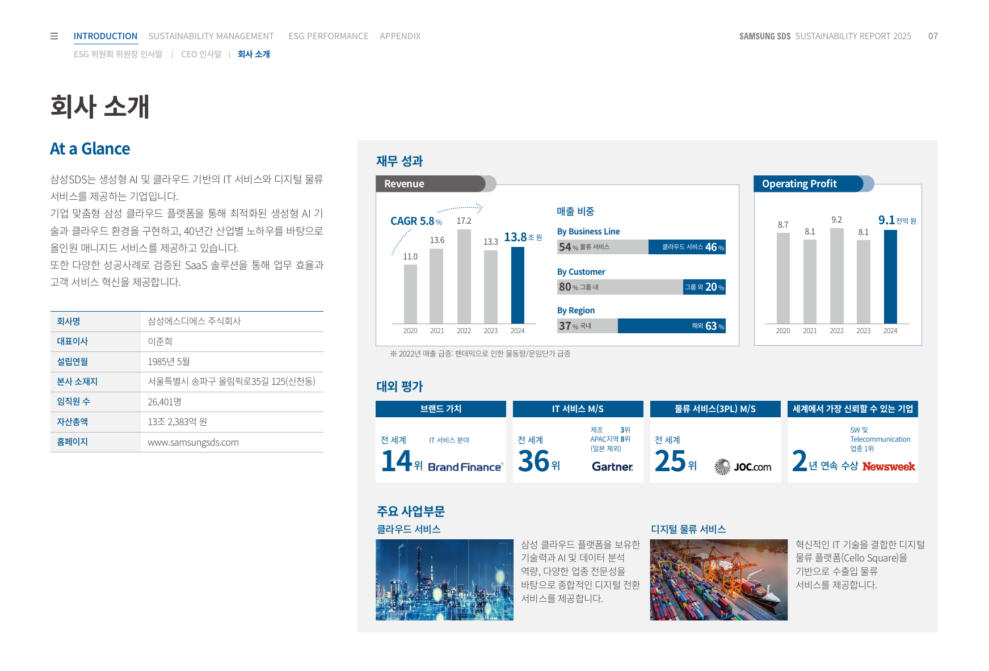
Task: Click the JOC.com logo
Action: click(743, 467)
